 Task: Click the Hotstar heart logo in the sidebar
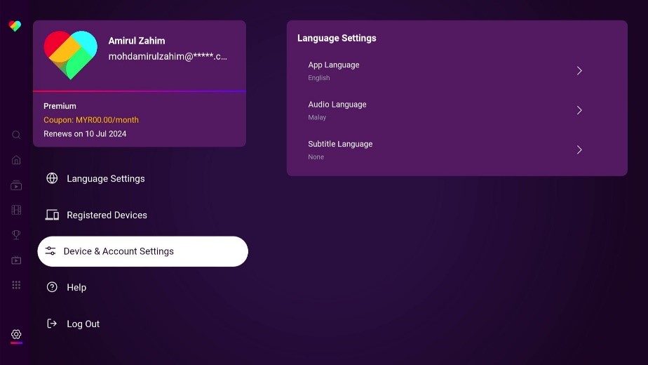tap(15, 26)
